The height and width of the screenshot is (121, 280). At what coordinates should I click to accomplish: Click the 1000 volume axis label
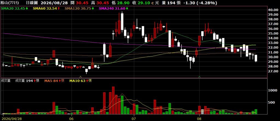point(272,90)
